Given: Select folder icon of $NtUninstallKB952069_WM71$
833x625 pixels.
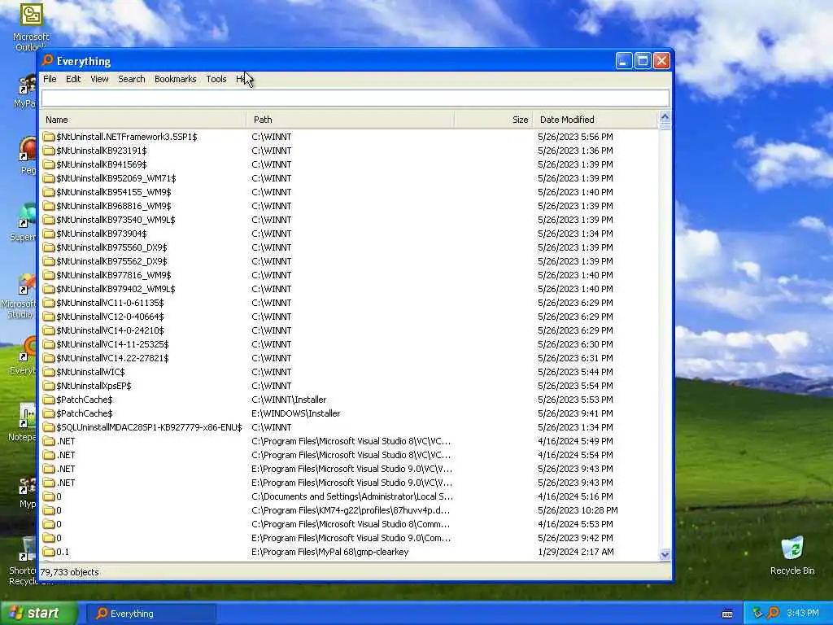Looking at the screenshot, I should tap(49, 178).
